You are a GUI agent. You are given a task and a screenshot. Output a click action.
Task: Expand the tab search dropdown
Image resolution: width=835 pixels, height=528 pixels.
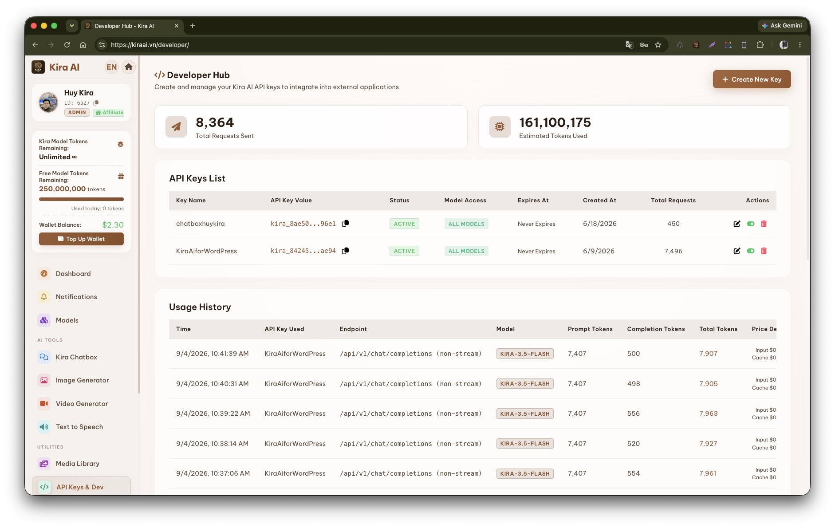click(71, 26)
